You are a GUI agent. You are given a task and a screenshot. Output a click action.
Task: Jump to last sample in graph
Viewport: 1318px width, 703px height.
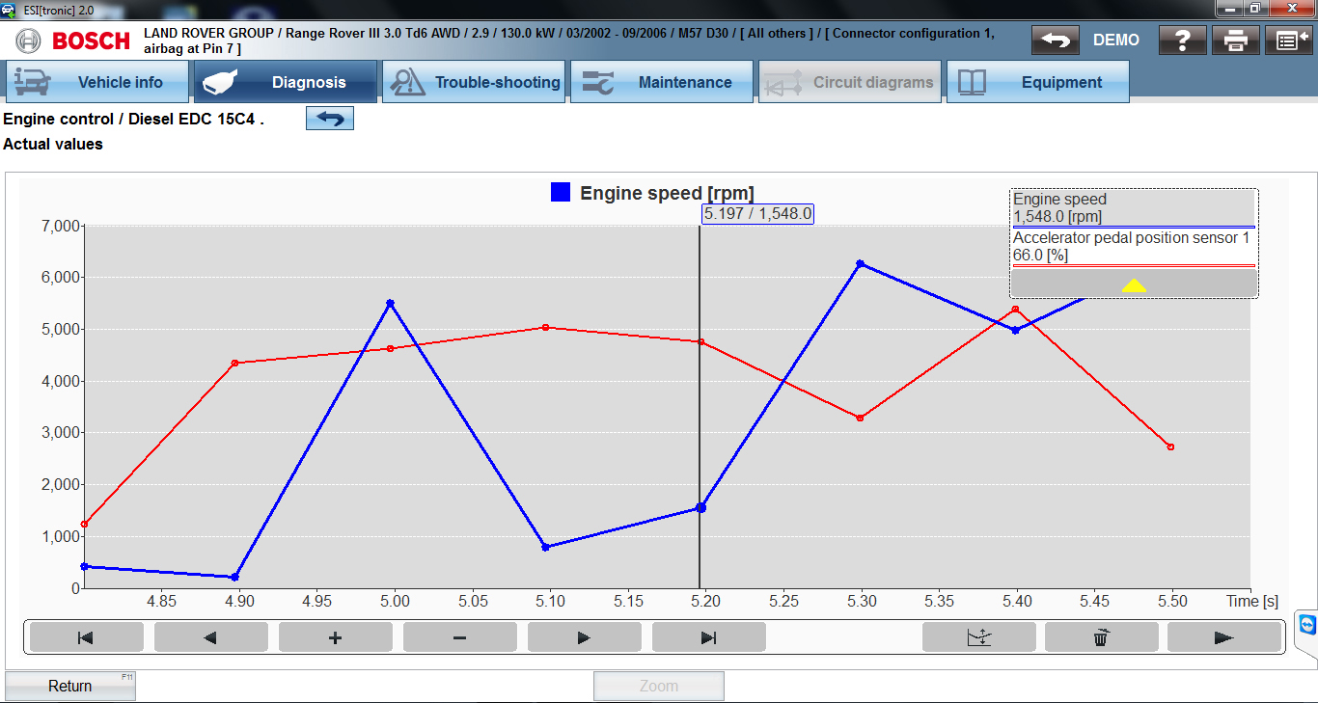coord(708,637)
